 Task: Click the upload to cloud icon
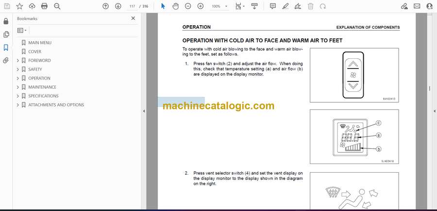pyautogui.click(x=32, y=6)
